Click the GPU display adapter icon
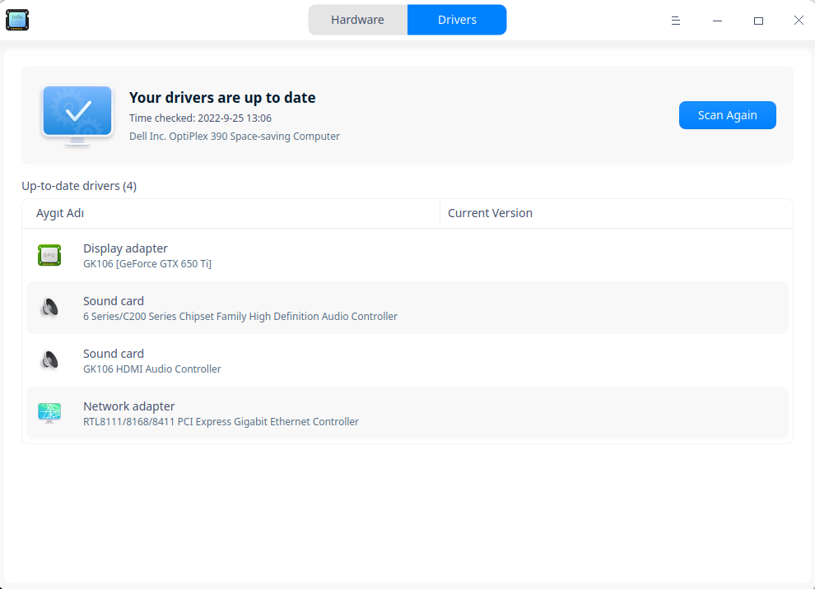The height and width of the screenshot is (589, 815). click(49, 255)
